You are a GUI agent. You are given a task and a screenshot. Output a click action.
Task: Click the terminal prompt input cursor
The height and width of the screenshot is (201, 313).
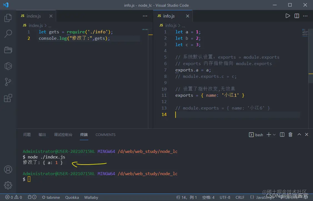coord(29,179)
